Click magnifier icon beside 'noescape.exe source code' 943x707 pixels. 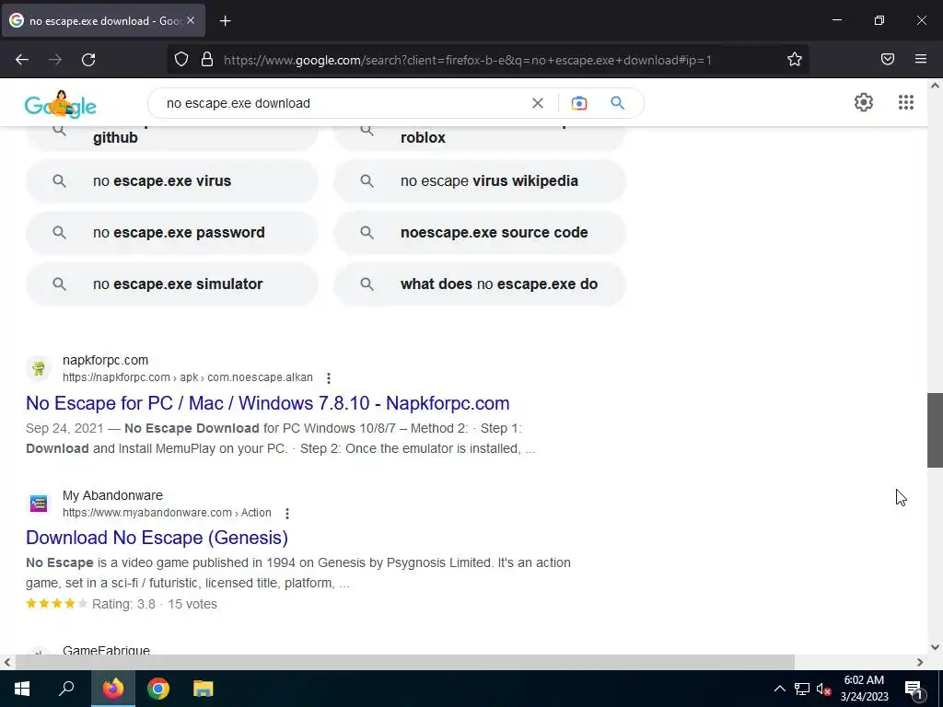[x=367, y=233]
